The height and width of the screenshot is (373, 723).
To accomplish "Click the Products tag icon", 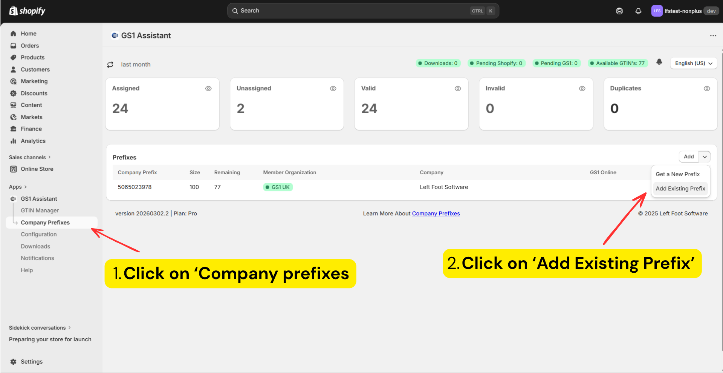I will pos(14,57).
